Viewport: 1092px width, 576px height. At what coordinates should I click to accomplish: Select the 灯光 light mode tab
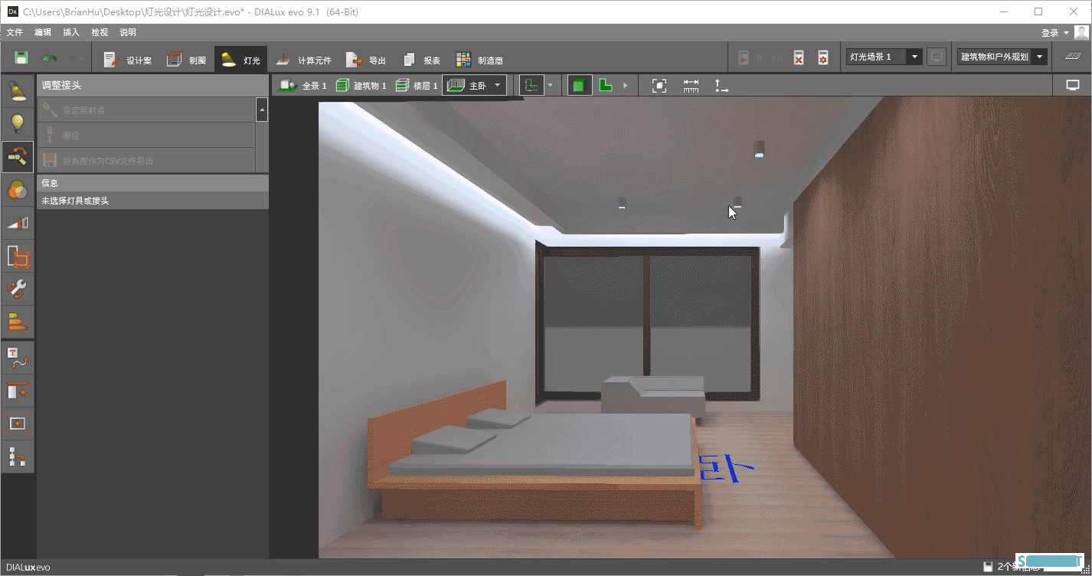[x=240, y=59]
